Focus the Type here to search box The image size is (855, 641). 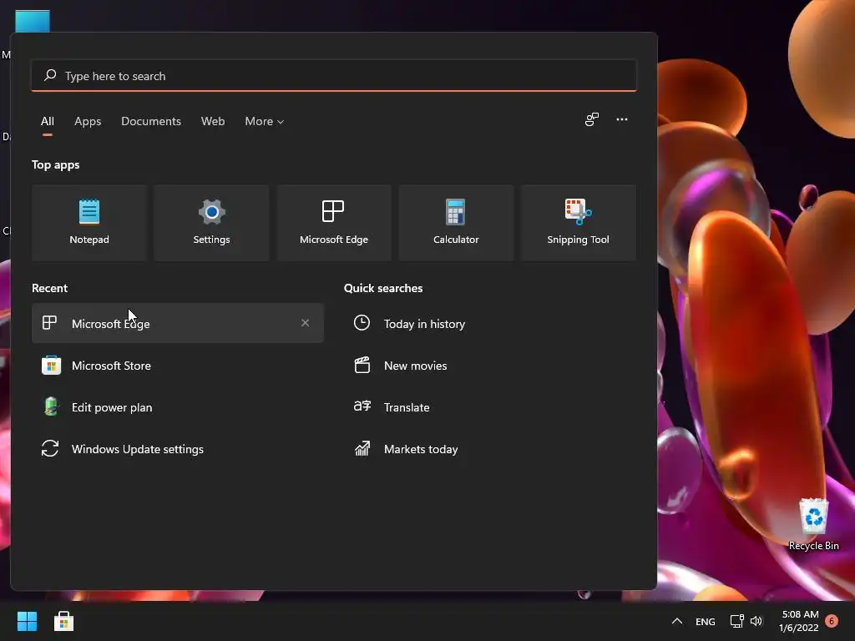pyautogui.click(x=334, y=76)
